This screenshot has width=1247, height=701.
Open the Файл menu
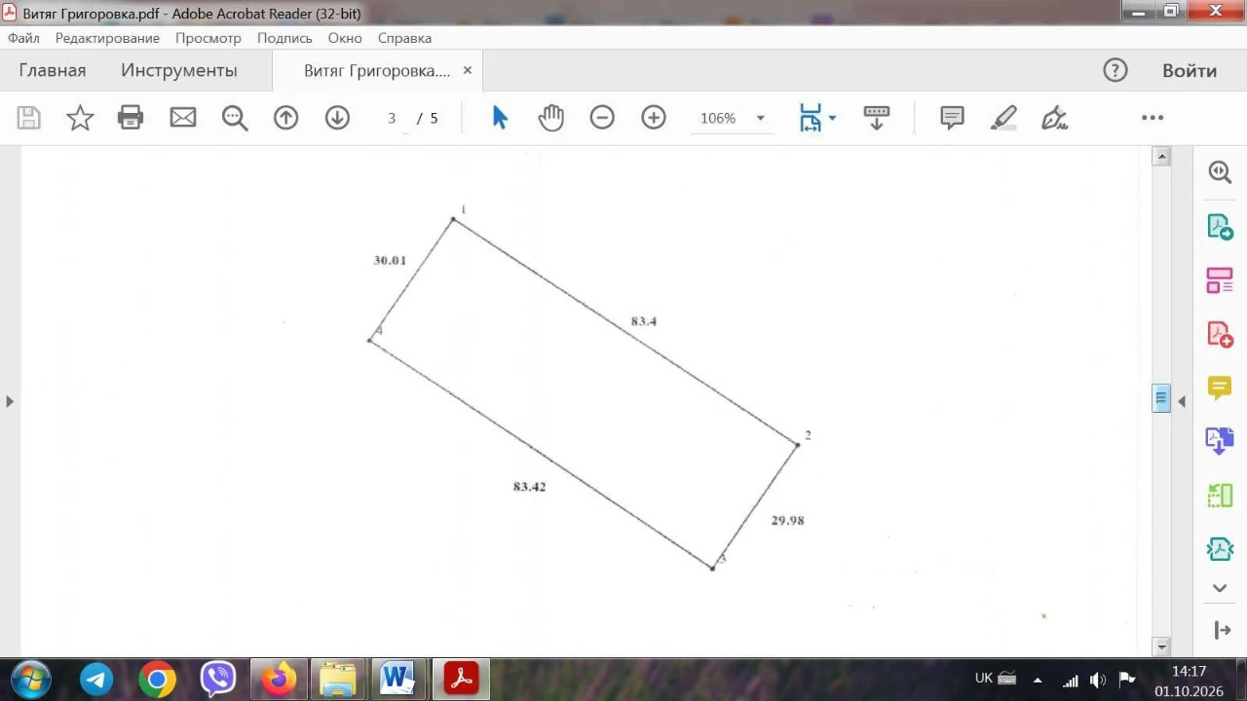pos(23,38)
